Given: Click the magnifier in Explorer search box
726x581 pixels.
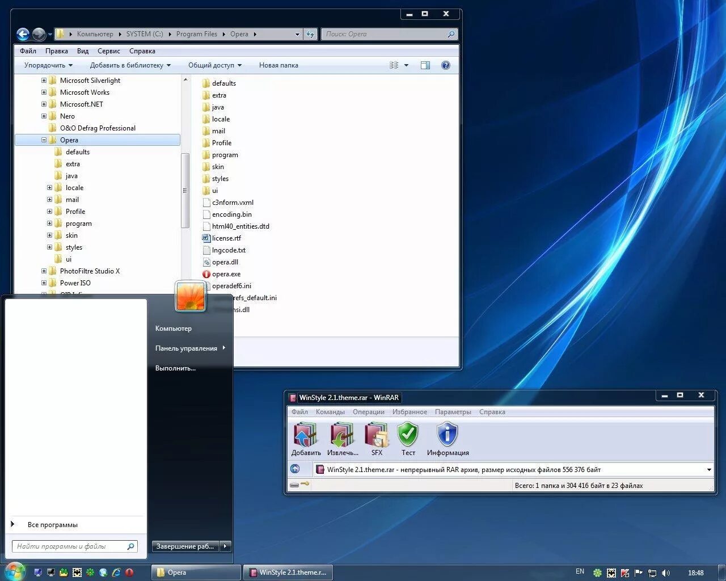Looking at the screenshot, I should [451, 34].
